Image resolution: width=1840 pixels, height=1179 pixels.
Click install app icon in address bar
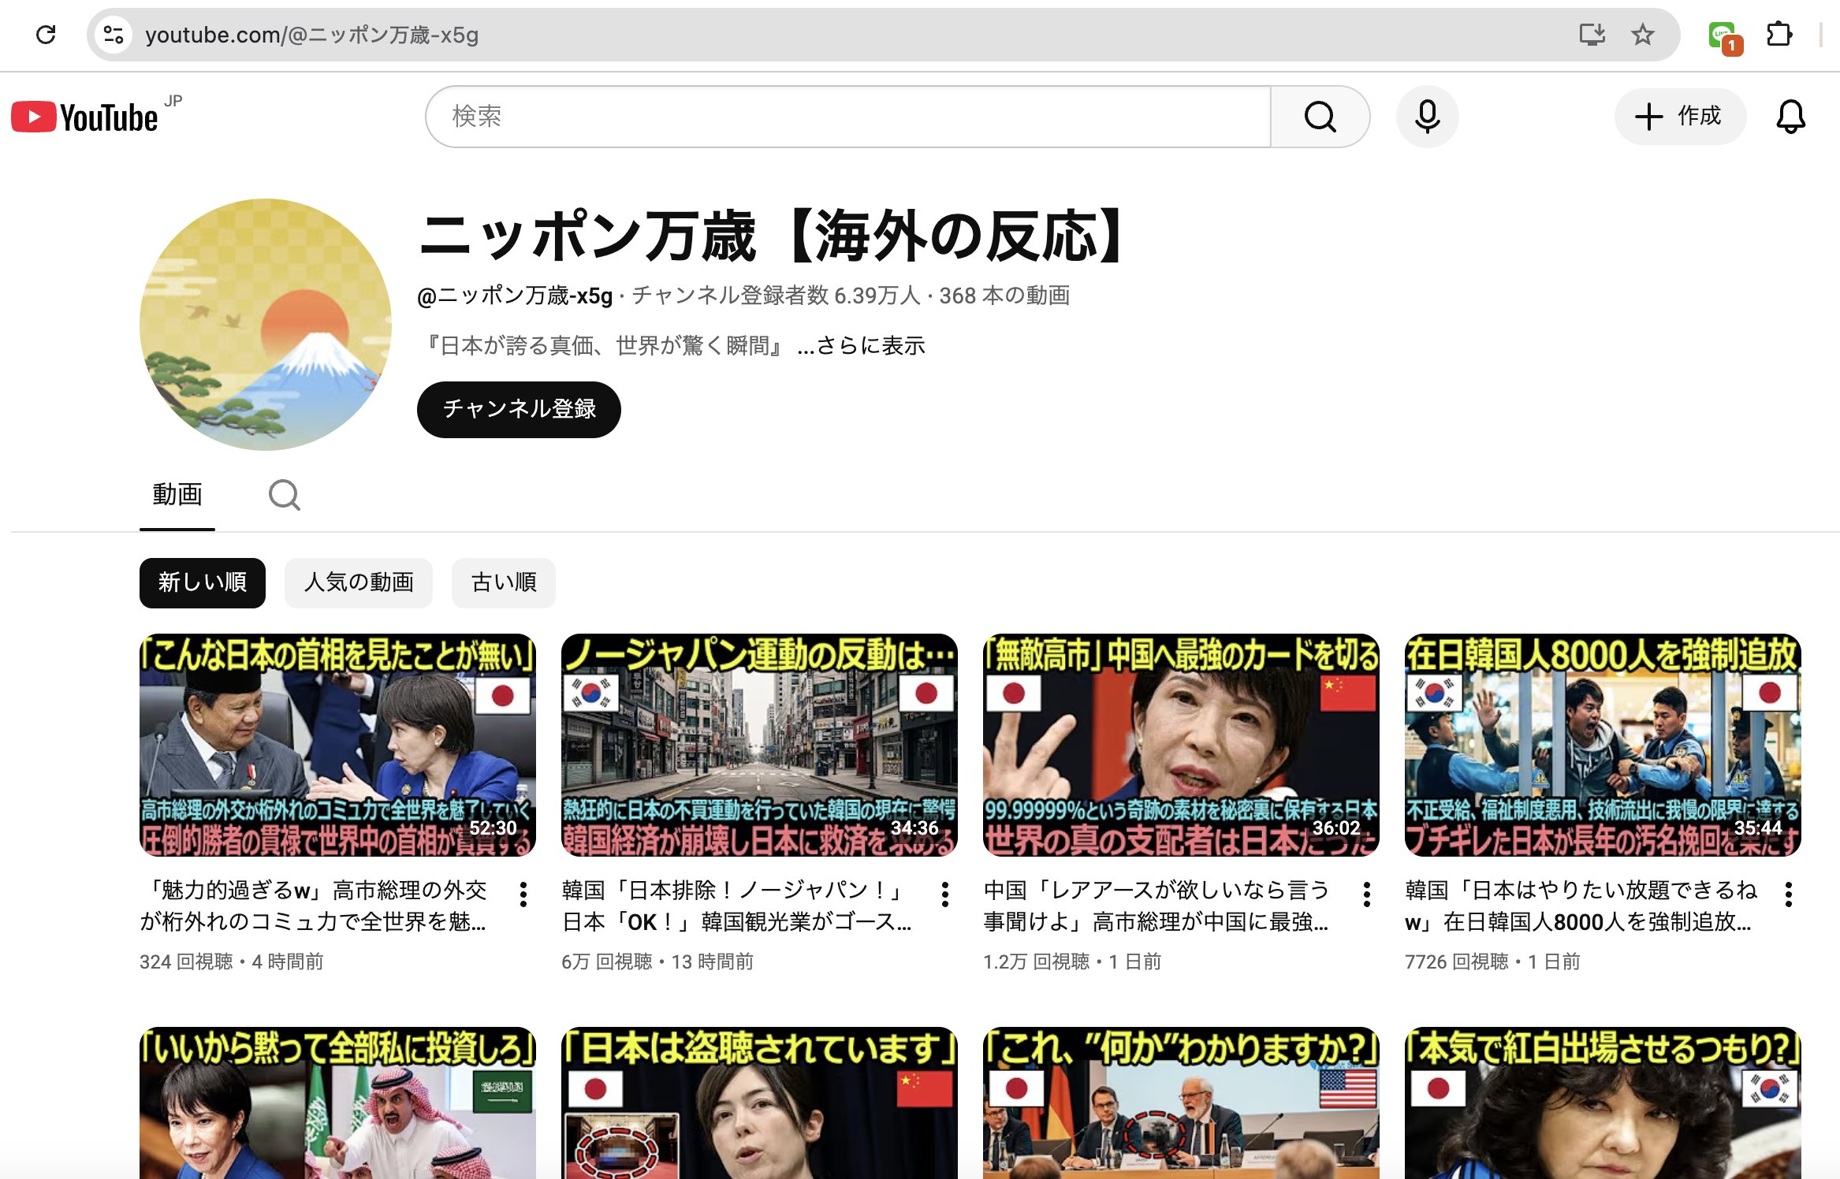[1592, 35]
